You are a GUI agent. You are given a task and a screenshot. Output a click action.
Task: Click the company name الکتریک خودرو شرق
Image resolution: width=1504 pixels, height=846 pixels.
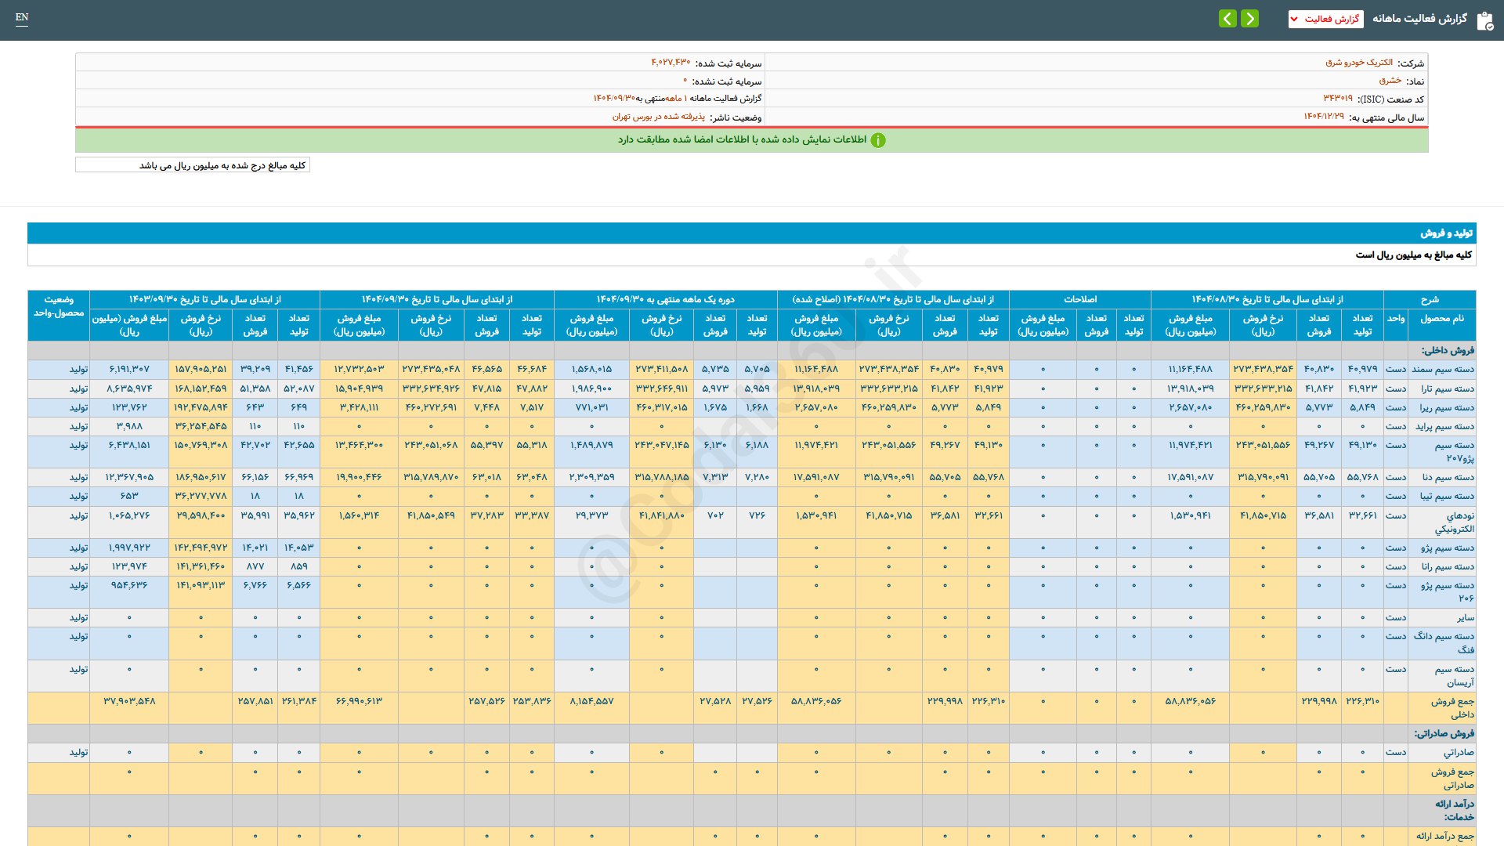pyautogui.click(x=1358, y=63)
